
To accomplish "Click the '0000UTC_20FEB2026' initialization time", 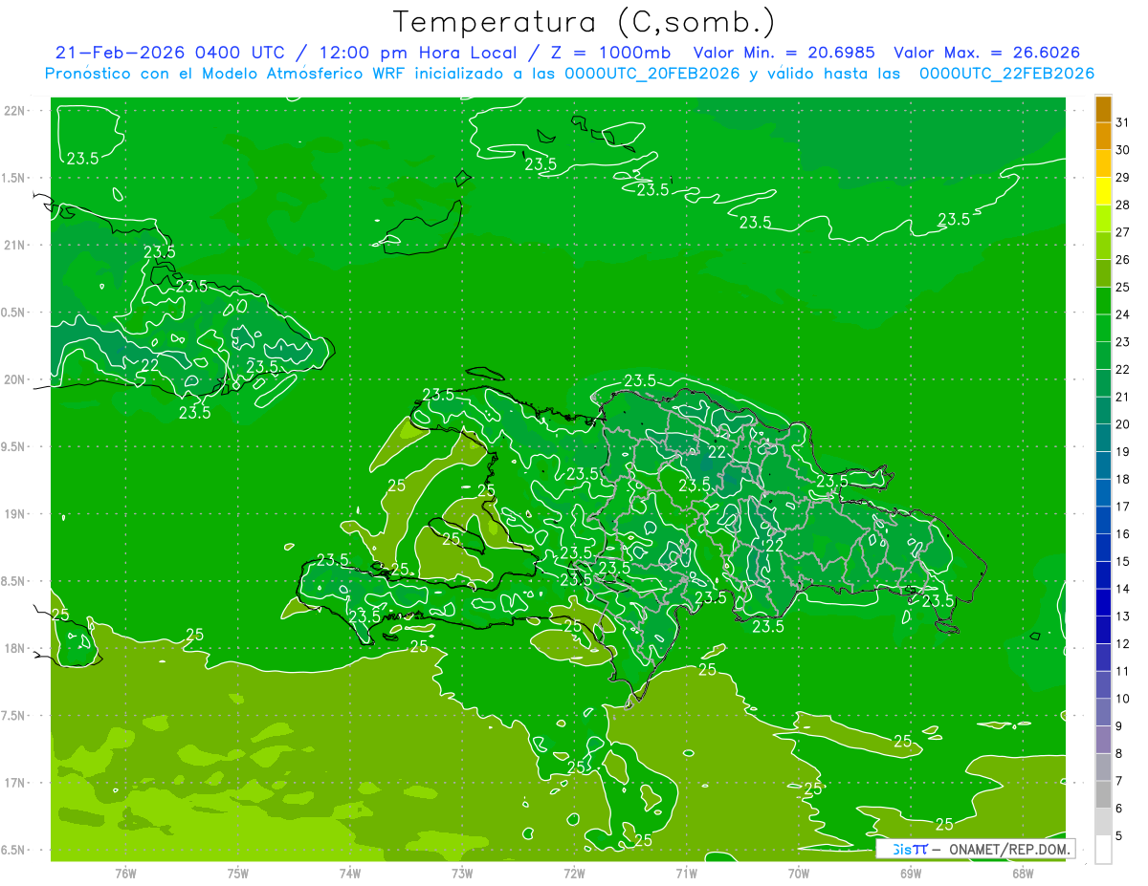I will pos(652,74).
